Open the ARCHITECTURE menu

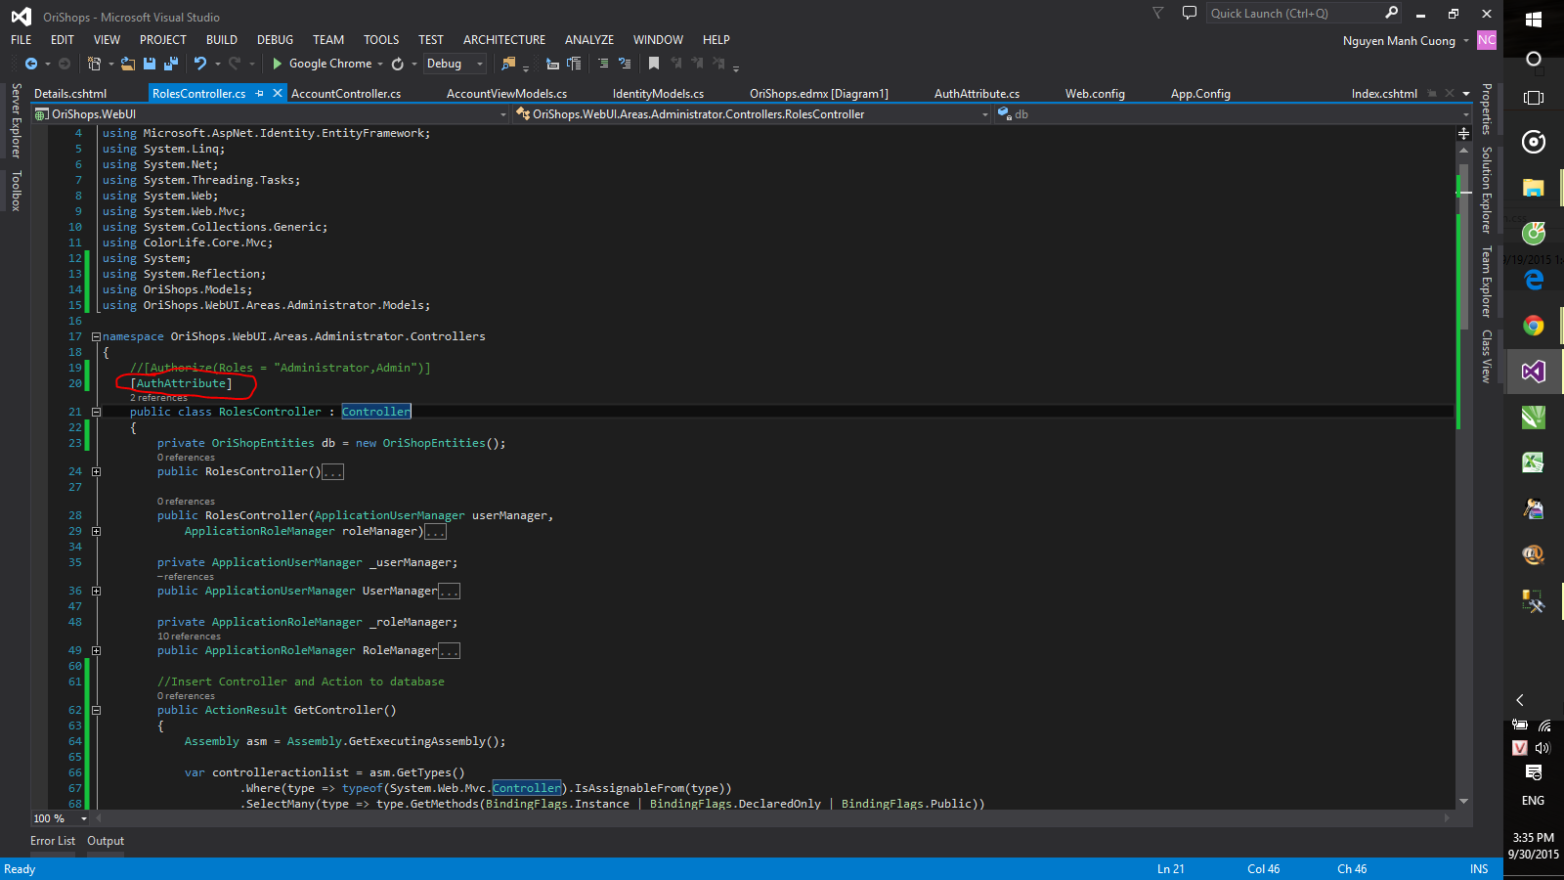point(504,40)
